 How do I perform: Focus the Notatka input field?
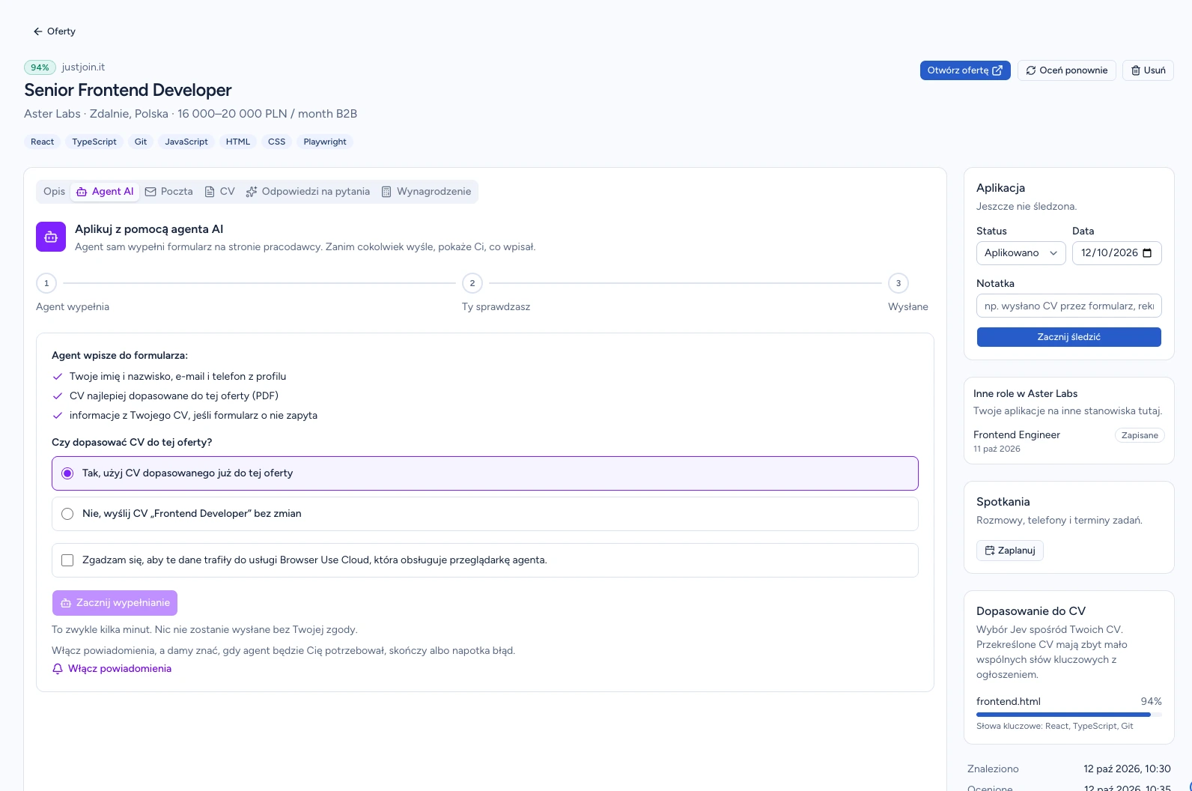tap(1069, 306)
